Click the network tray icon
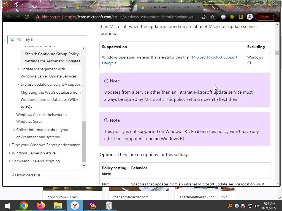Screen dimensions: 282x211 [250, 206]
